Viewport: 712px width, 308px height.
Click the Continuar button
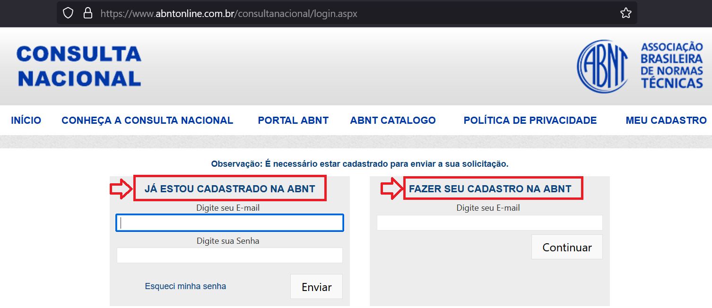coord(567,247)
